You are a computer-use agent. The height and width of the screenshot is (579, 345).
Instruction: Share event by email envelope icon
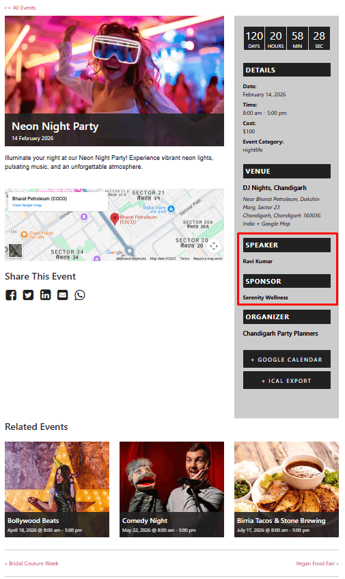click(x=62, y=295)
